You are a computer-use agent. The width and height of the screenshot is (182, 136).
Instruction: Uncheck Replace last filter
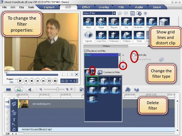tap(86, 51)
